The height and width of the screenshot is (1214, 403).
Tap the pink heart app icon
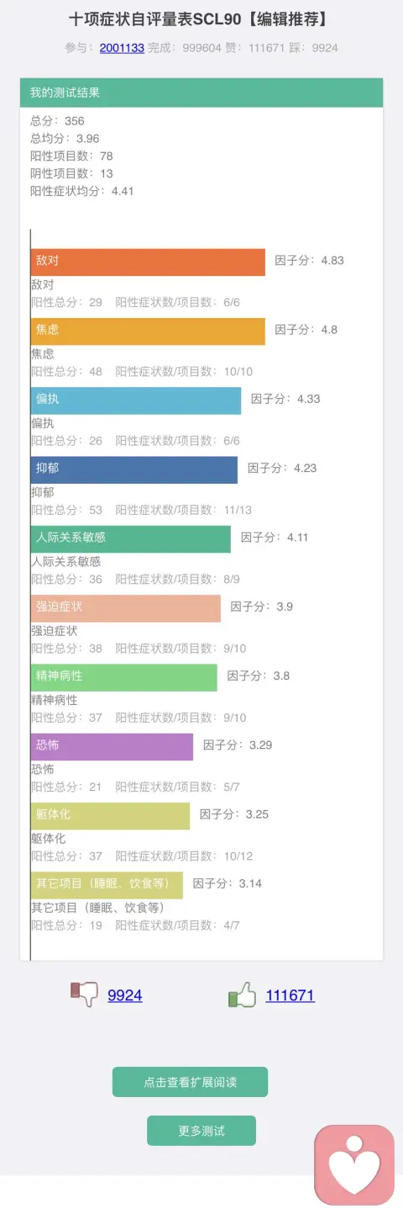click(x=354, y=1166)
